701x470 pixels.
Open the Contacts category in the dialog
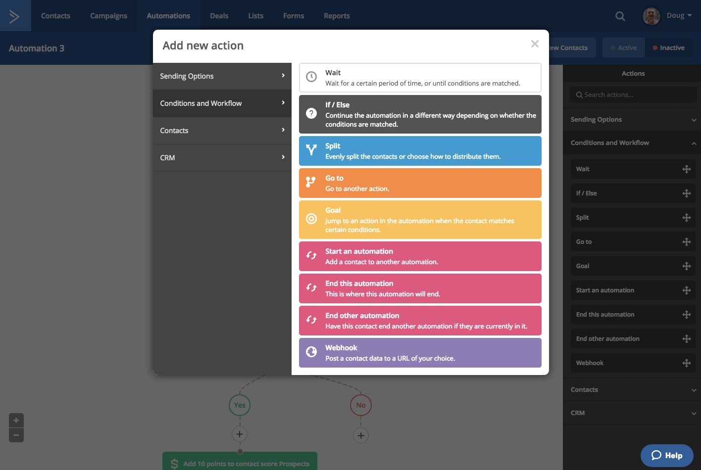coord(222,131)
